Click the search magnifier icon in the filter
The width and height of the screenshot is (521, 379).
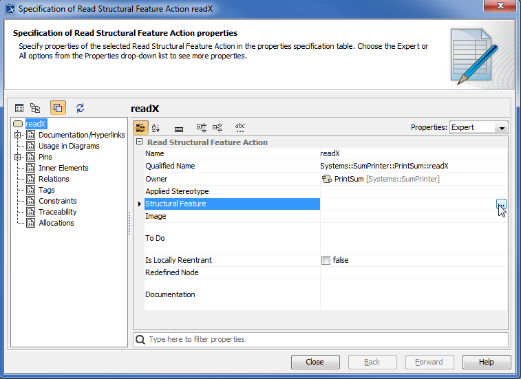140,340
